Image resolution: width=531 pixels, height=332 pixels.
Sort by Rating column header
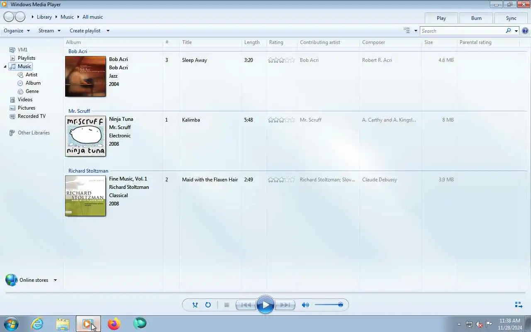[282, 42]
